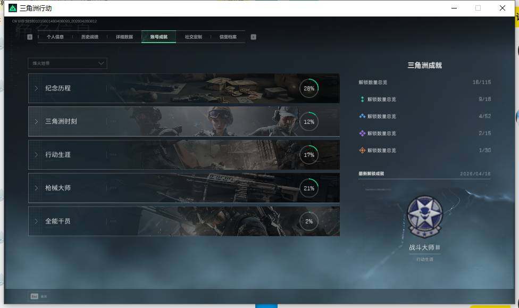This screenshot has width=519, height=308.
Task: Expand the 枪械大师 achievement category
Action: pyautogui.click(x=183, y=188)
